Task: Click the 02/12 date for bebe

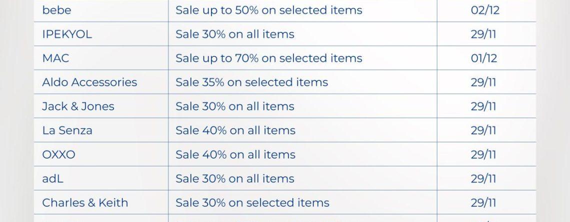Action: tap(485, 10)
